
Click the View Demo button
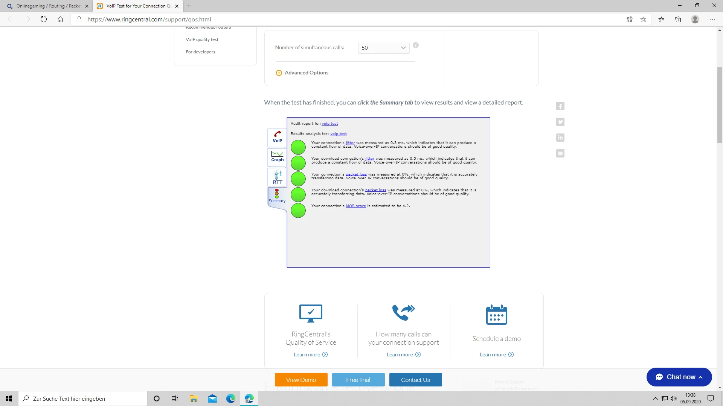[x=301, y=380]
